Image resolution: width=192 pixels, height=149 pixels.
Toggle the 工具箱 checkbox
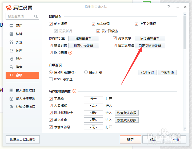[51, 99]
